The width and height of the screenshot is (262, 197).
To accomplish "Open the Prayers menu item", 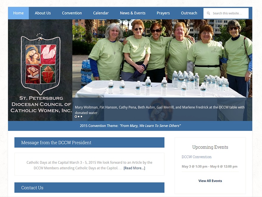I will [163, 13].
